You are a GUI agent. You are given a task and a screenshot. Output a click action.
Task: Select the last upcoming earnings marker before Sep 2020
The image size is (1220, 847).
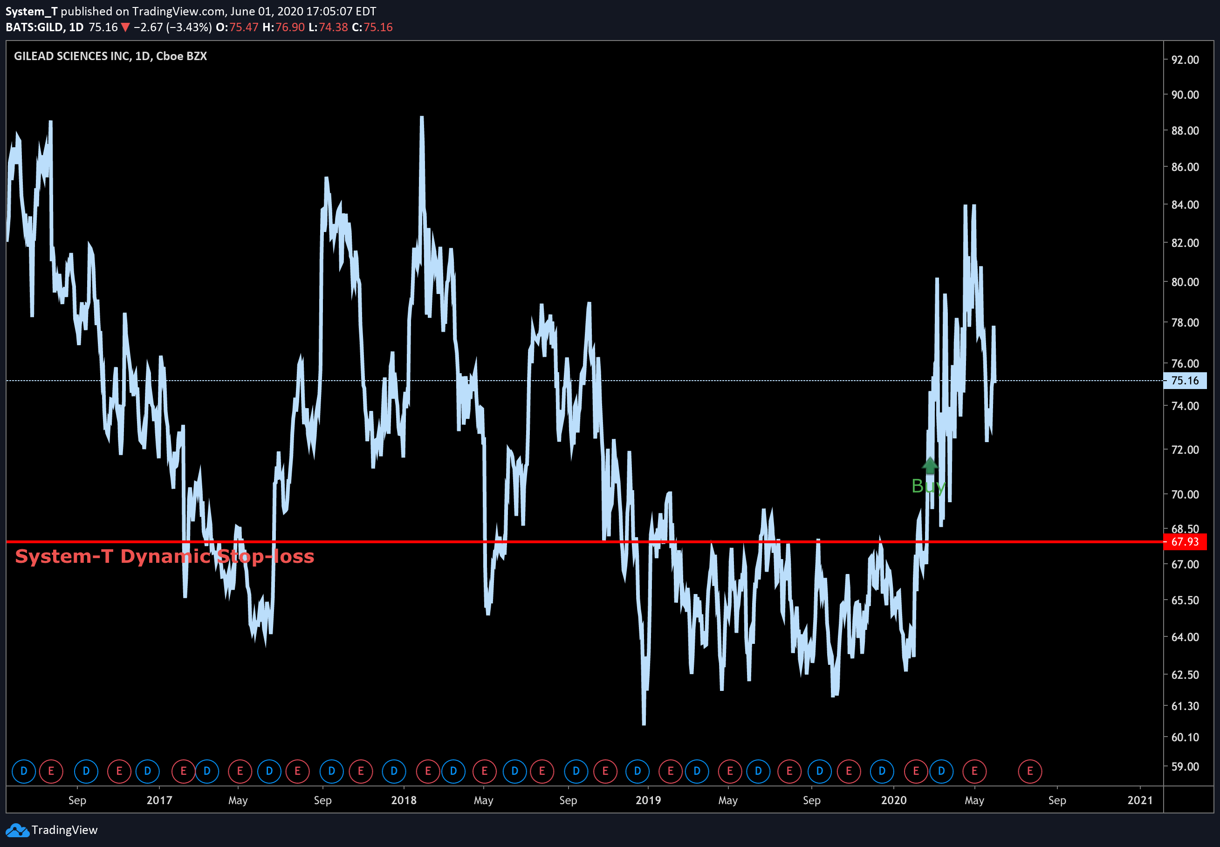tap(1030, 771)
